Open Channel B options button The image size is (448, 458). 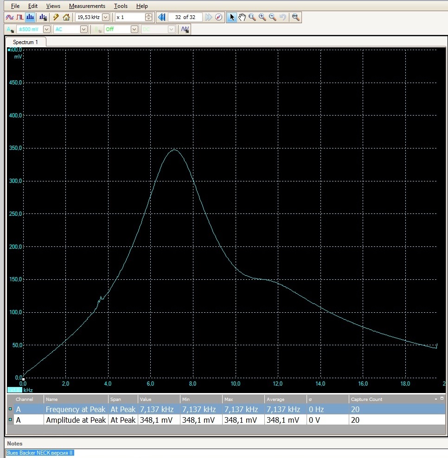(x=98, y=29)
